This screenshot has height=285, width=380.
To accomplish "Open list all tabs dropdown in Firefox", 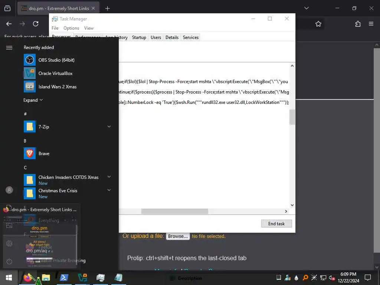I will 306,8.
